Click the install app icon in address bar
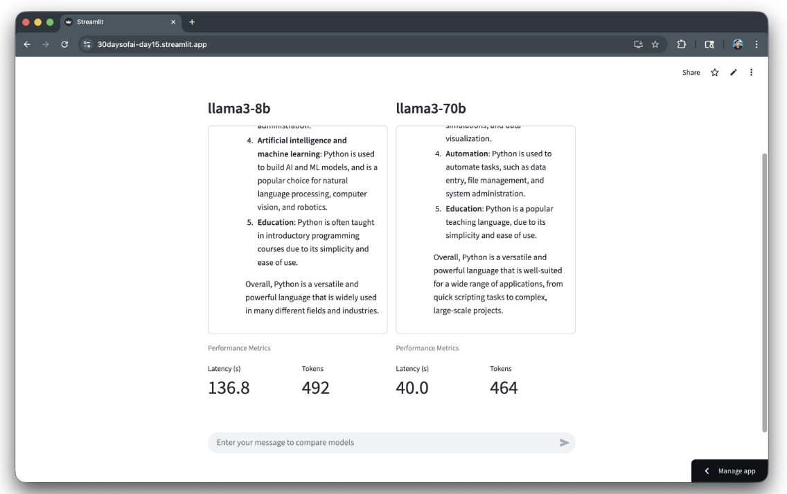 pyautogui.click(x=638, y=44)
